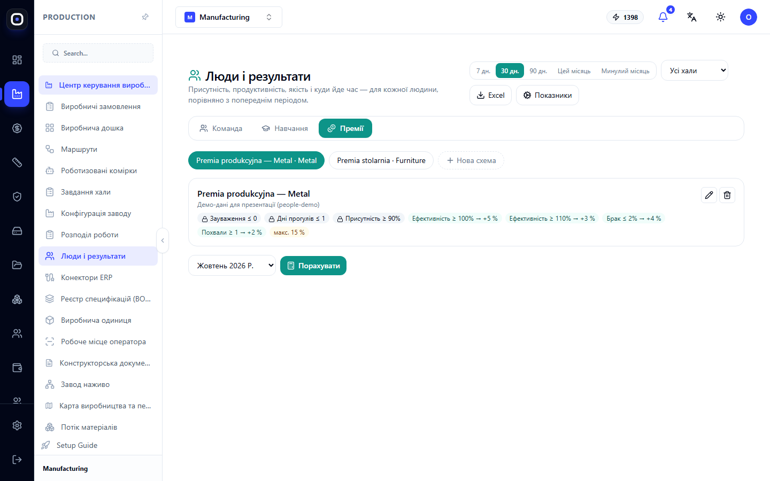Select the 30 дн. period

click(x=510, y=71)
